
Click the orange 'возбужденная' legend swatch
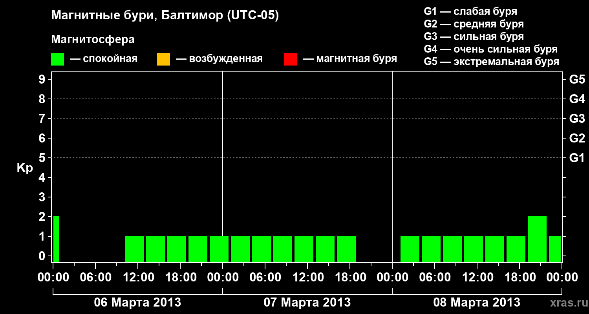click(x=163, y=59)
